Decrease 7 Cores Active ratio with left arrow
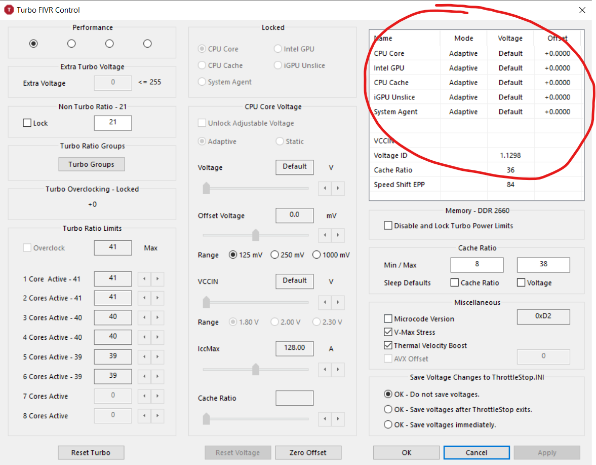This screenshot has height=465, width=596. [144, 396]
